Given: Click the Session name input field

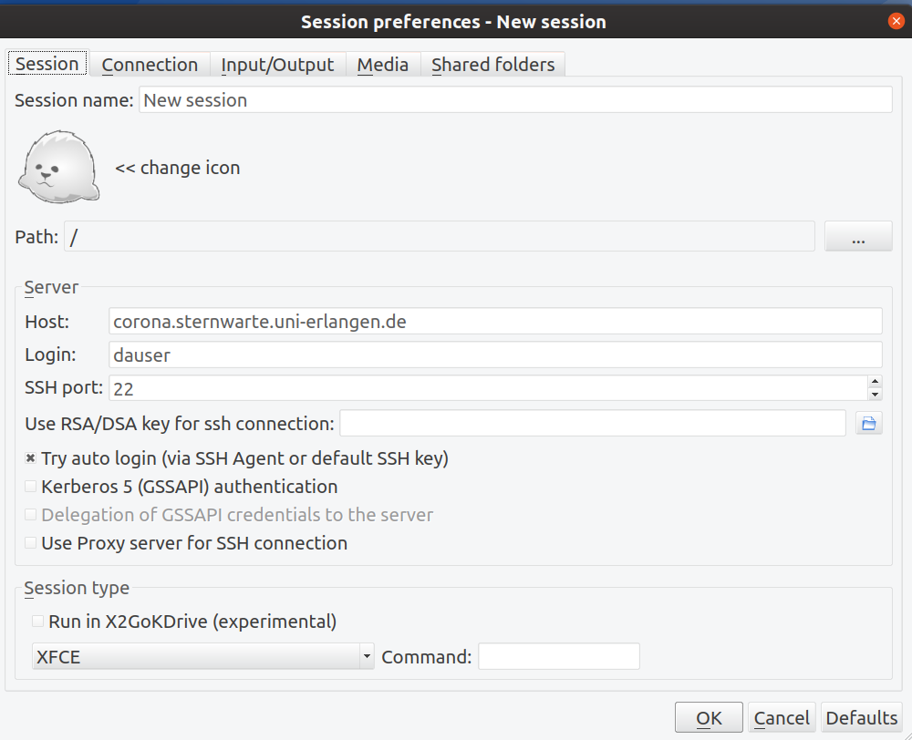Looking at the screenshot, I should (515, 100).
